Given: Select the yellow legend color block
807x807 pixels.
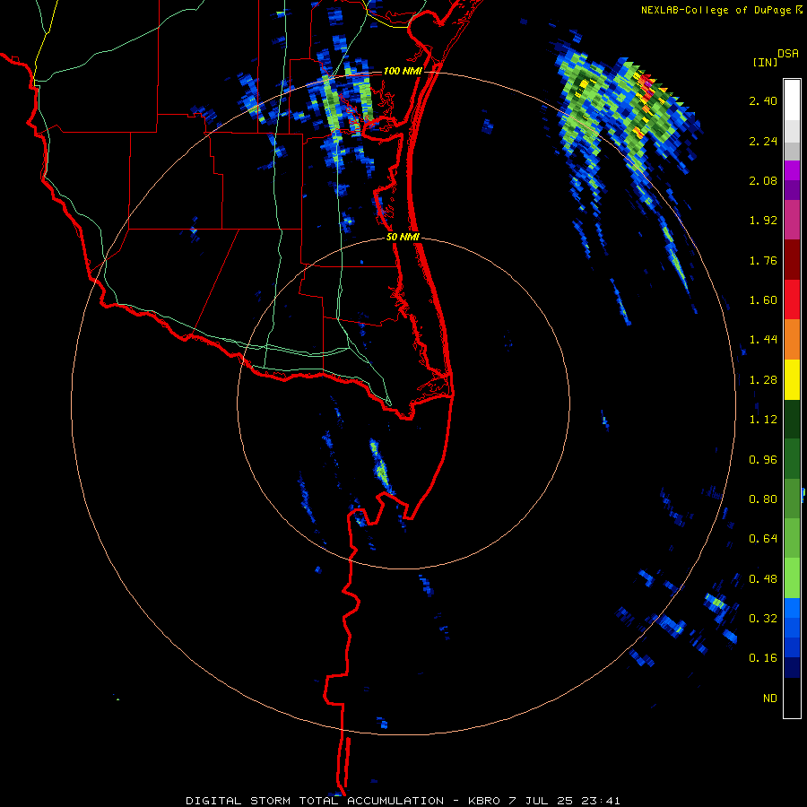Looking at the screenshot, I should pyautogui.click(x=792, y=379).
